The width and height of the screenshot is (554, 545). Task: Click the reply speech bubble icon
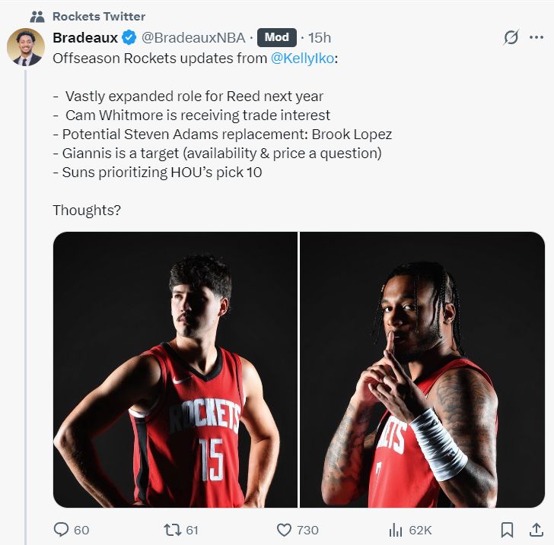click(61, 530)
